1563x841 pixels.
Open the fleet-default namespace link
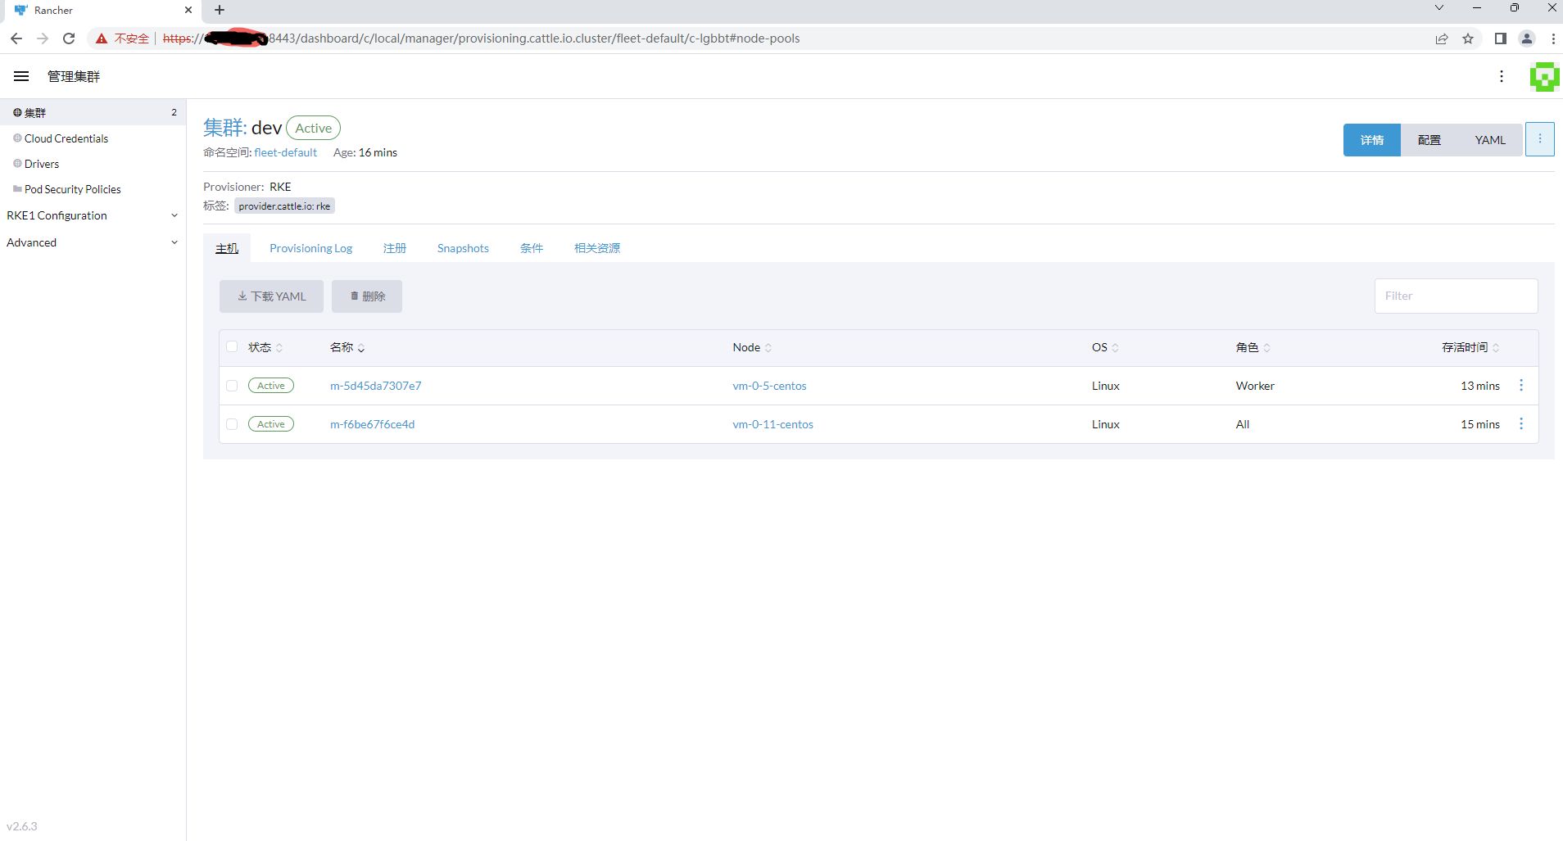[x=285, y=152]
